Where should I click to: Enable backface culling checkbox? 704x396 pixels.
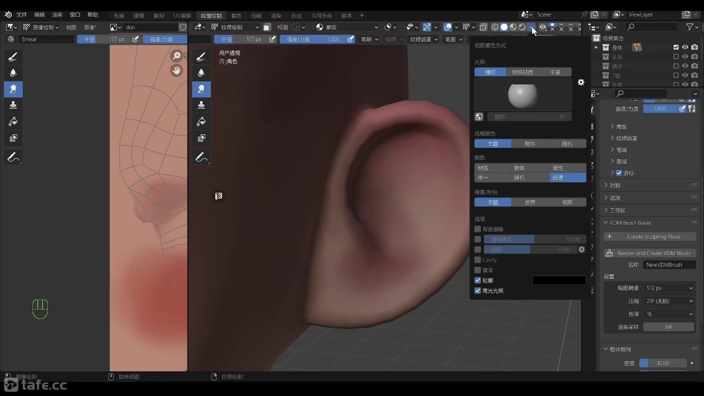[477, 229]
